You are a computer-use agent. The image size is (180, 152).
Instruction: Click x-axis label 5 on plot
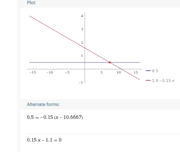pyautogui.click(x=102, y=73)
